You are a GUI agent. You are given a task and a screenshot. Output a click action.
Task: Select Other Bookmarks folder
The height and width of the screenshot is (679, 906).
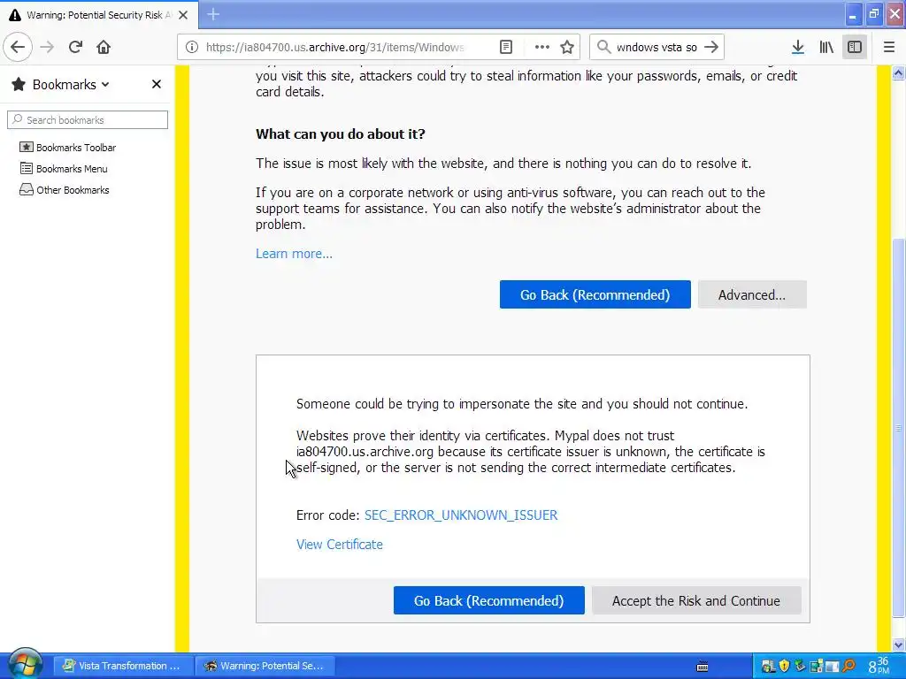tap(64, 190)
